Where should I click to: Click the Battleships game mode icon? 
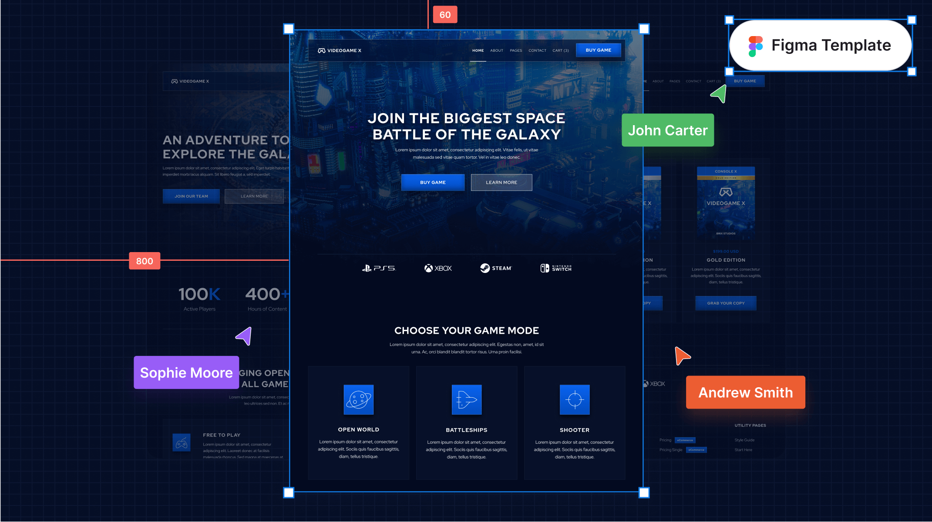(x=467, y=400)
